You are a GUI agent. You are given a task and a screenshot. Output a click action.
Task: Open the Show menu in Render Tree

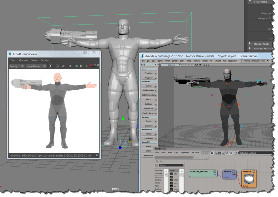pyautogui.click(x=157, y=153)
